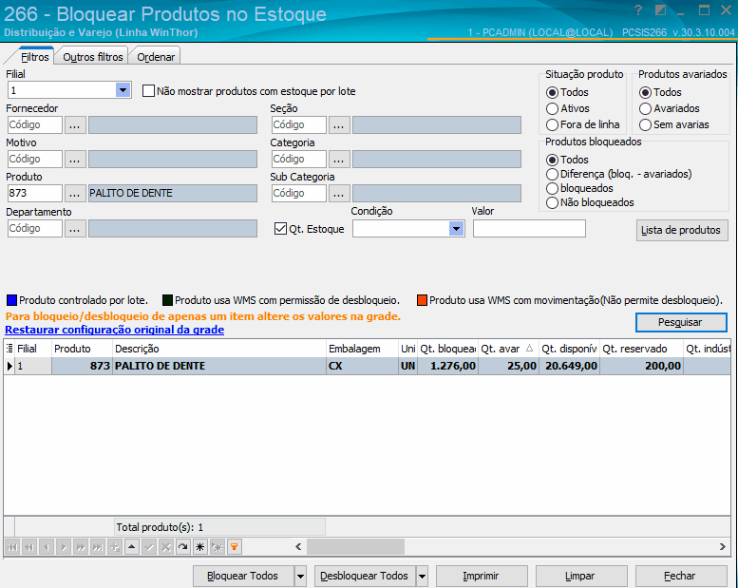
Task: Go to bookmark asterisk-arrow icon
Action: [217, 547]
